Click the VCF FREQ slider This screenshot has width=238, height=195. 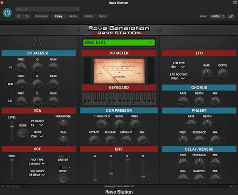(12, 170)
